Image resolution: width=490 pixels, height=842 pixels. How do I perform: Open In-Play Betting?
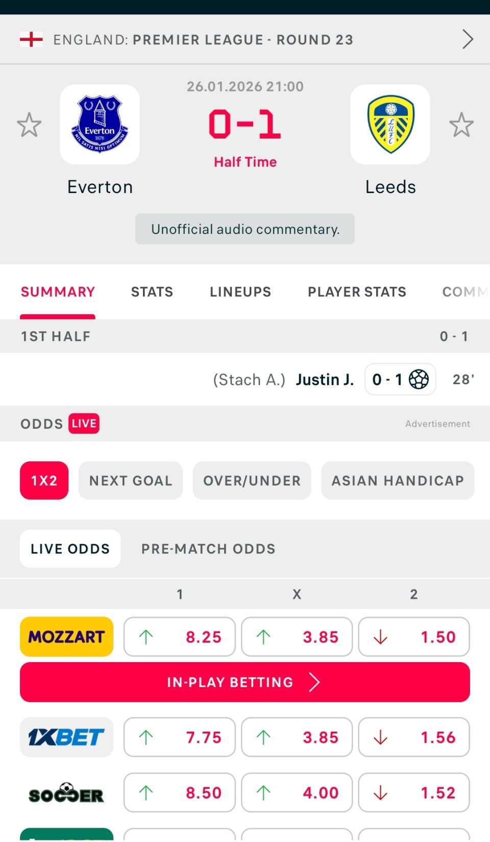(245, 682)
